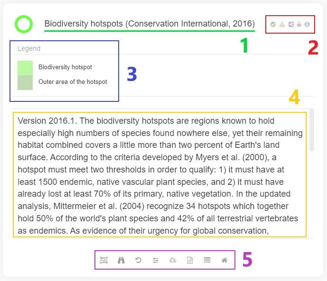Click the binoculars icon
327x281 pixels.
tap(121, 260)
